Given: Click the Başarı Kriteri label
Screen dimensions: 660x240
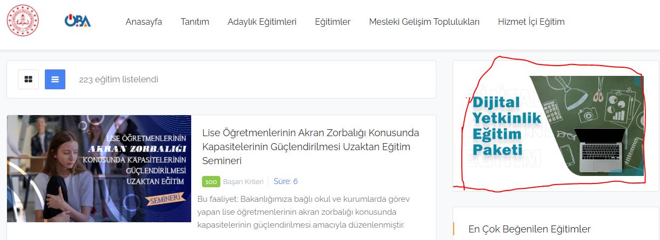Looking at the screenshot, I should coord(243,181).
